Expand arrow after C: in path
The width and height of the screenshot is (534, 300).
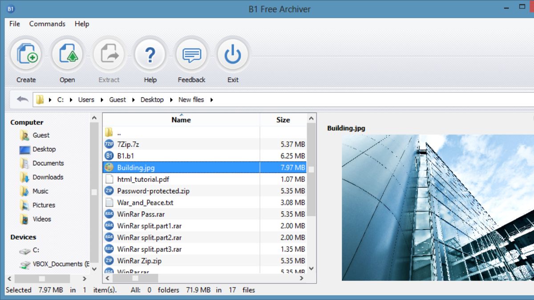(72, 100)
